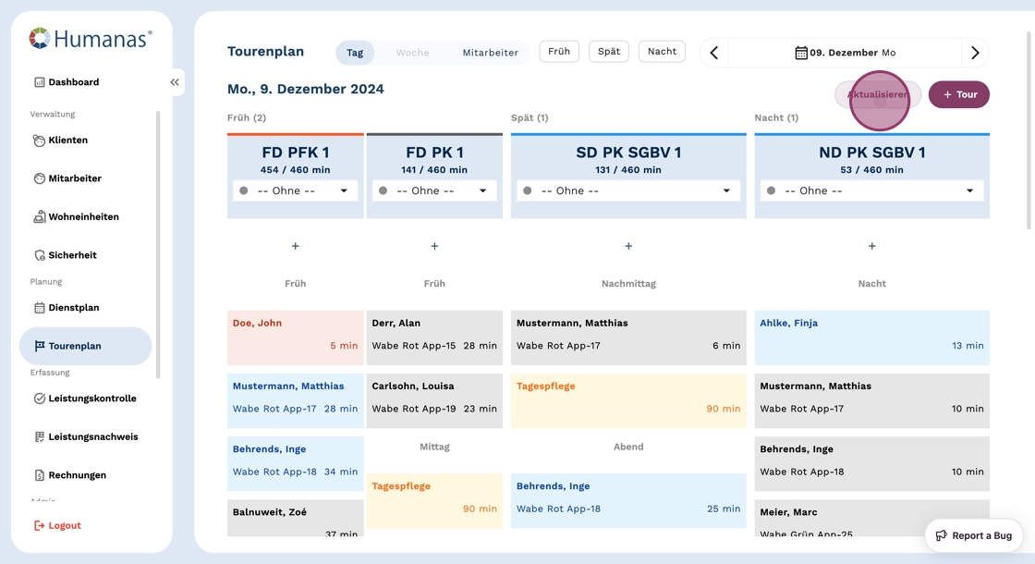The width and height of the screenshot is (1035, 564).
Task: Go to next day arrow
Action: click(975, 52)
